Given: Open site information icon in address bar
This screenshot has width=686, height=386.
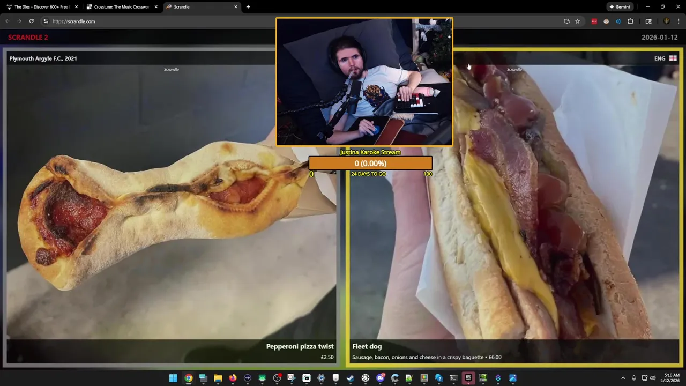Looking at the screenshot, I should pyautogui.click(x=46, y=21).
